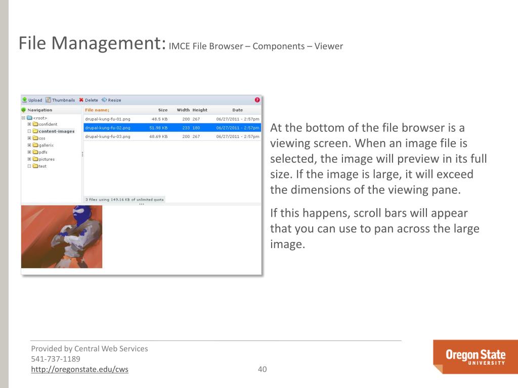Click the kung-fu preview image
This screenshot has height=388, width=518.
[62, 236]
